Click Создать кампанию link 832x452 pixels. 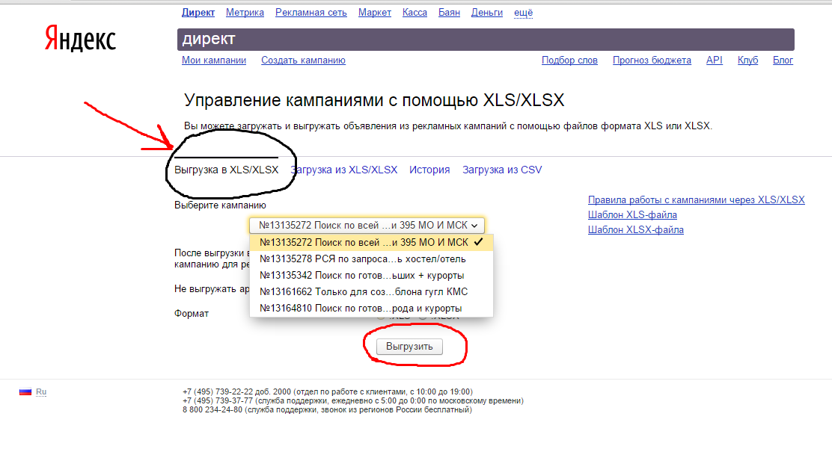(303, 60)
